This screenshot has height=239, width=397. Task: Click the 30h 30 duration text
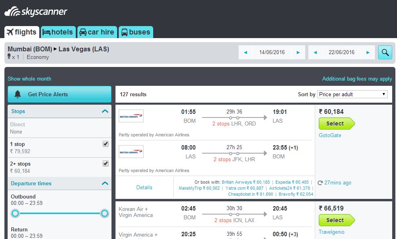coord(234,208)
